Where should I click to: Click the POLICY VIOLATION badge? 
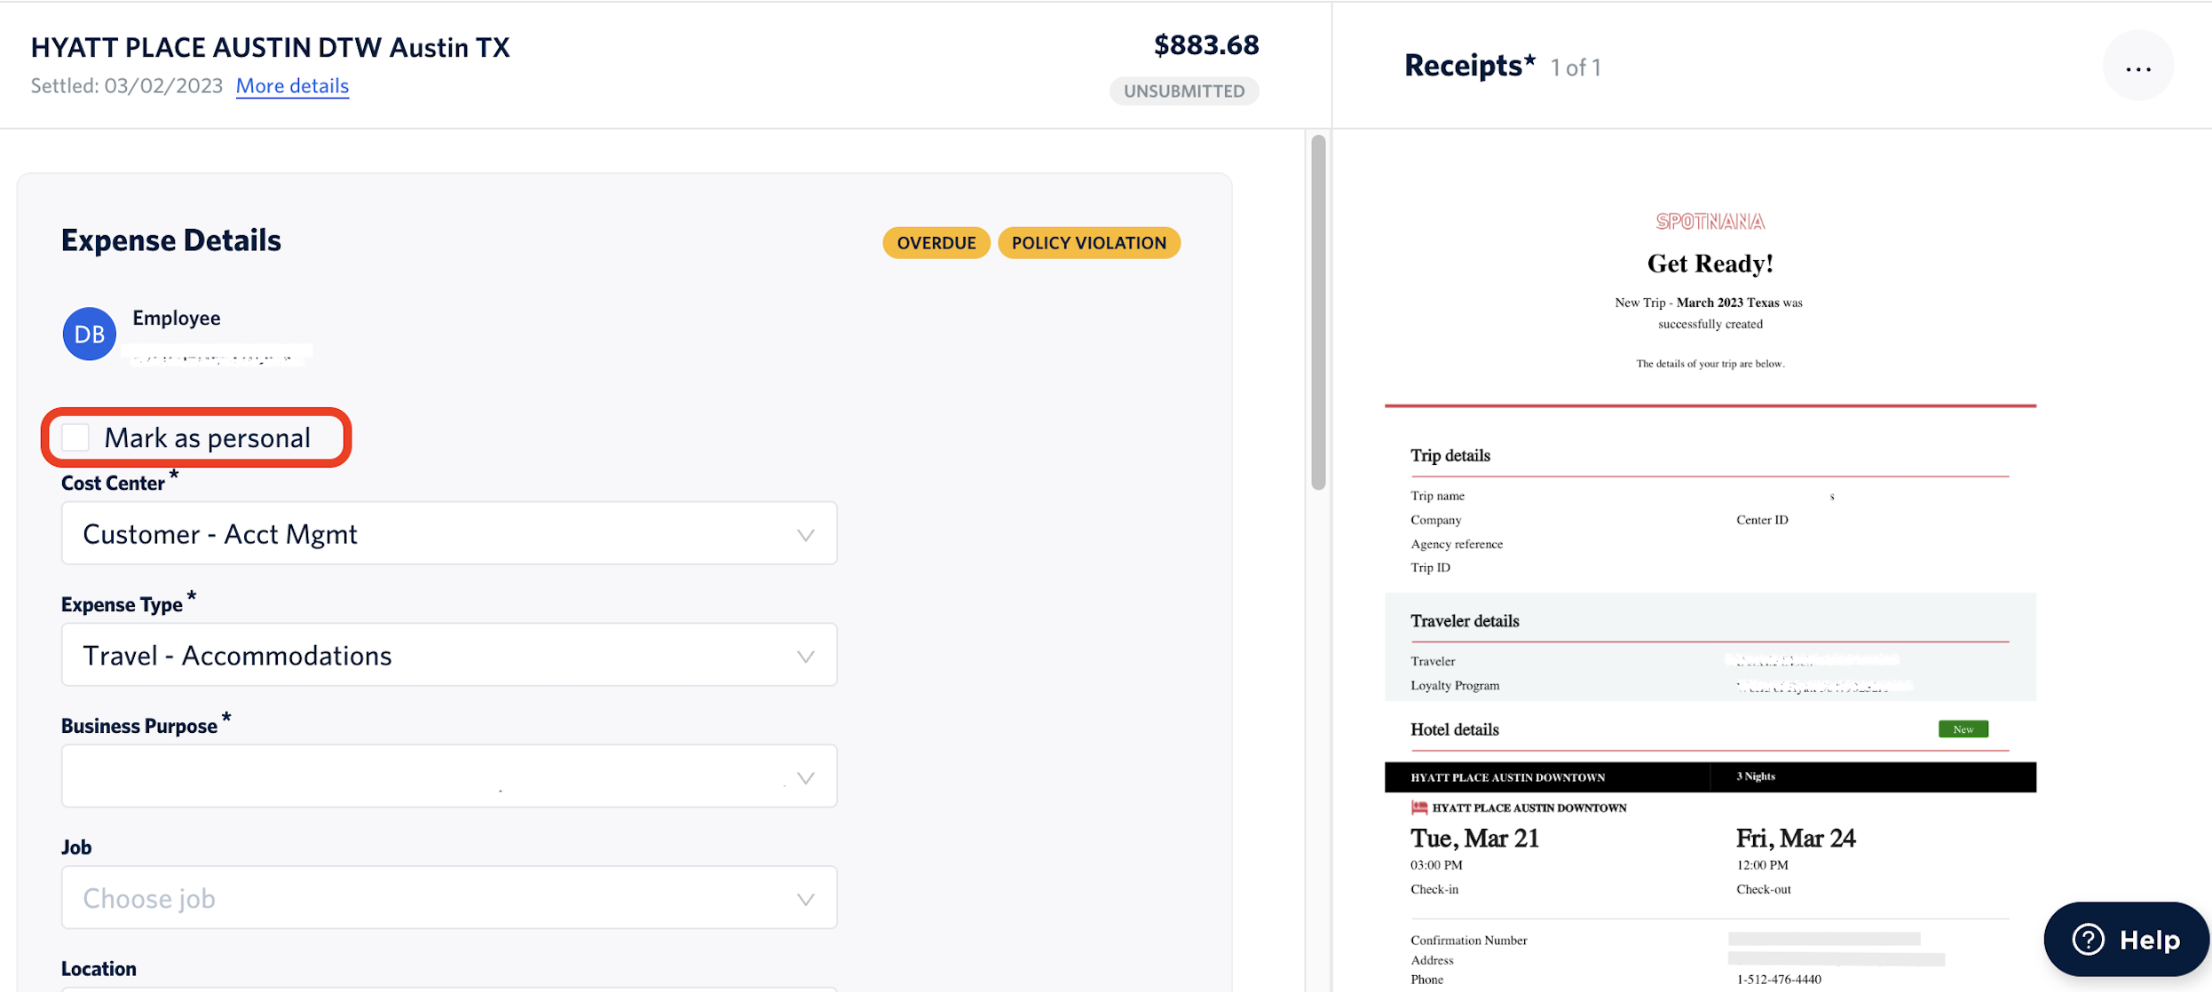pos(1088,243)
